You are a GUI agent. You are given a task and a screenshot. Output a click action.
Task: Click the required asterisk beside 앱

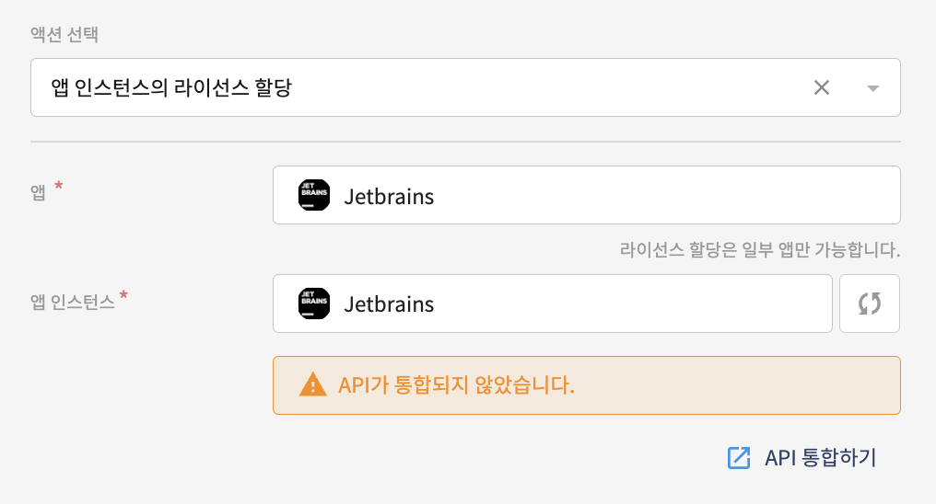[59, 188]
